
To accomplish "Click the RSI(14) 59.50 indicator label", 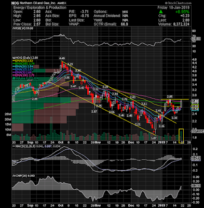I will pyautogui.click(x=23, y=29).
